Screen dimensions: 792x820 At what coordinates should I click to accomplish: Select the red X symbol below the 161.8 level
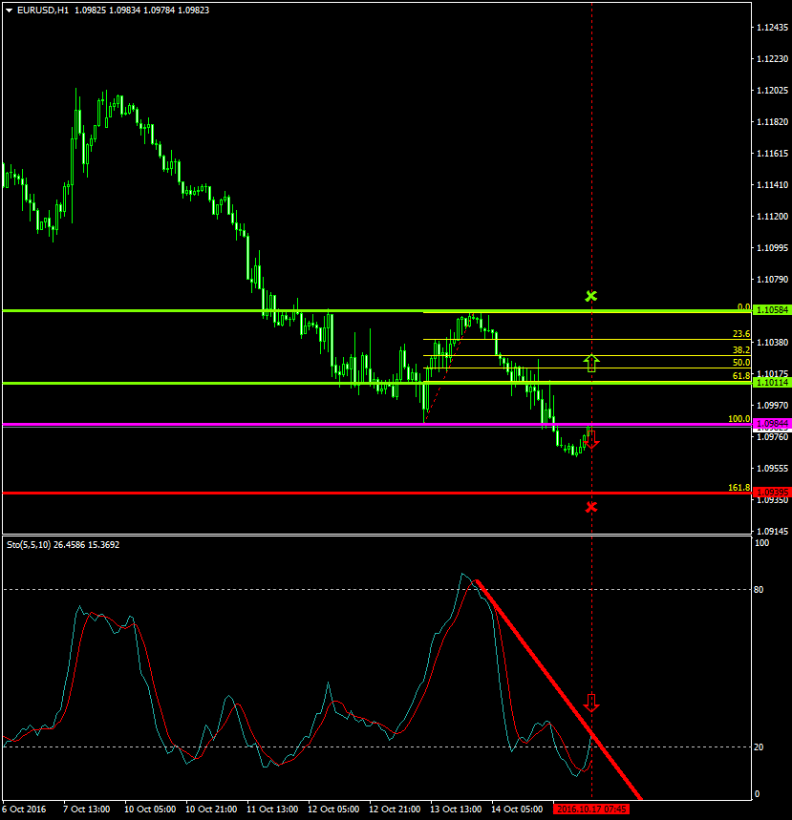[x=590, y=507]
